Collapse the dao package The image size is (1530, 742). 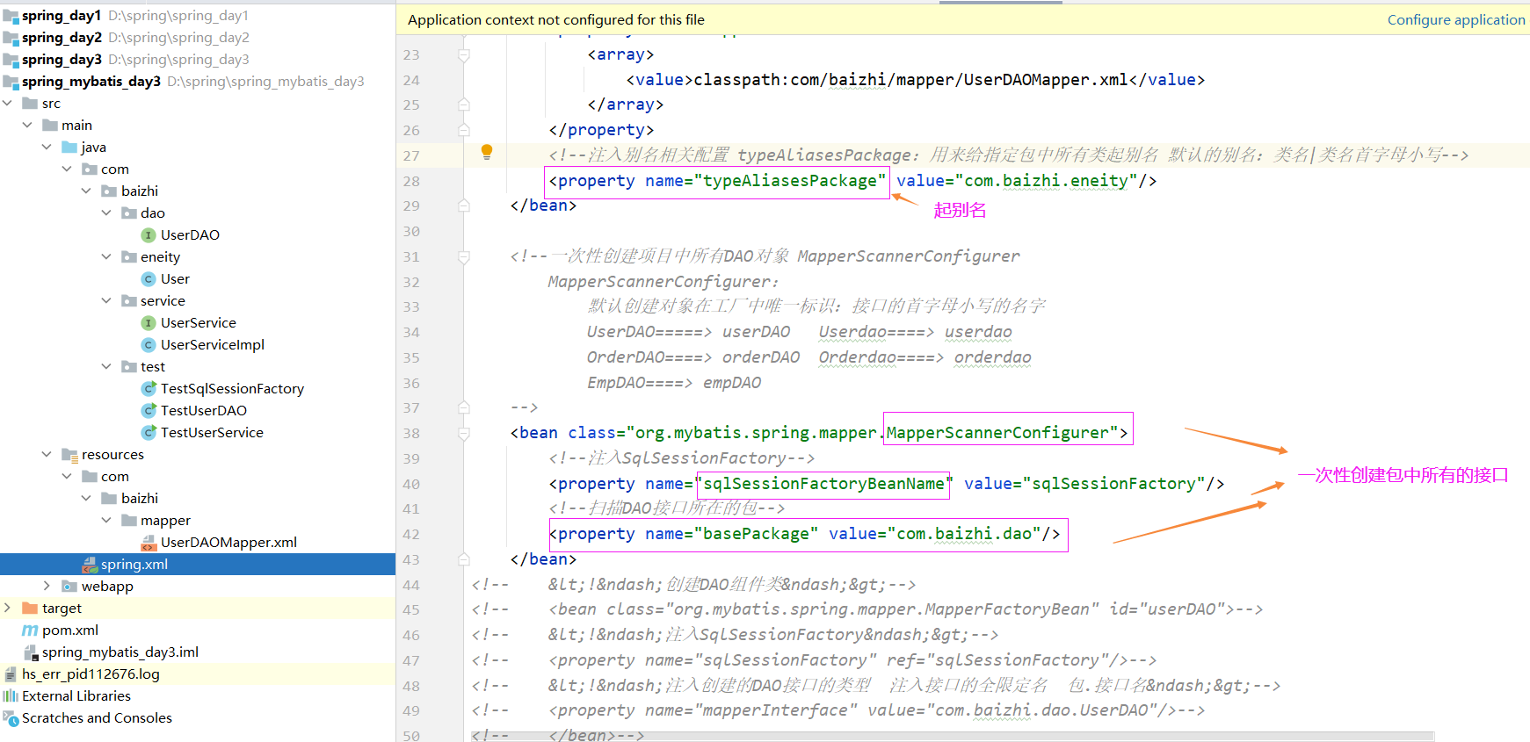click(106, 213)
